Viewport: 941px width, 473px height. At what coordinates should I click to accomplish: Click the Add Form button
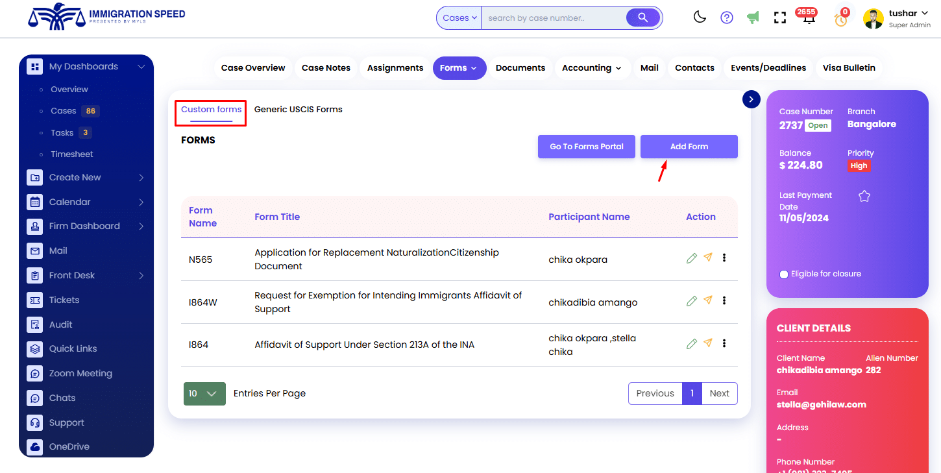[689, 147]
